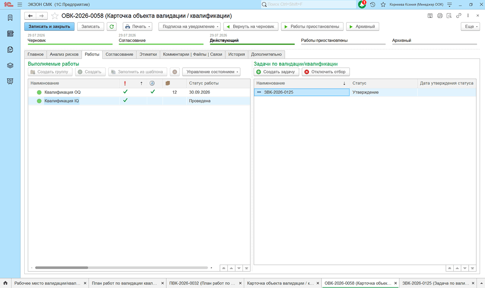
Task: Toggle checkmark in Квалификация IQ exclamation column
Action: coord(125,100)
